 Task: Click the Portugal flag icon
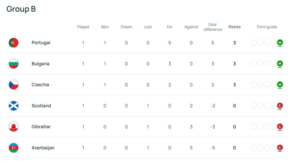14,43
